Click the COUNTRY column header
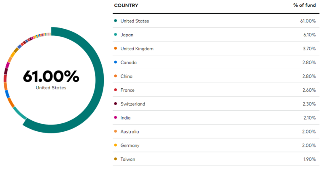 click(x=126, y=5)
